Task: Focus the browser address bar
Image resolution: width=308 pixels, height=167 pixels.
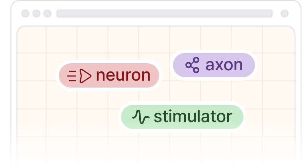Action: [164, 13]
